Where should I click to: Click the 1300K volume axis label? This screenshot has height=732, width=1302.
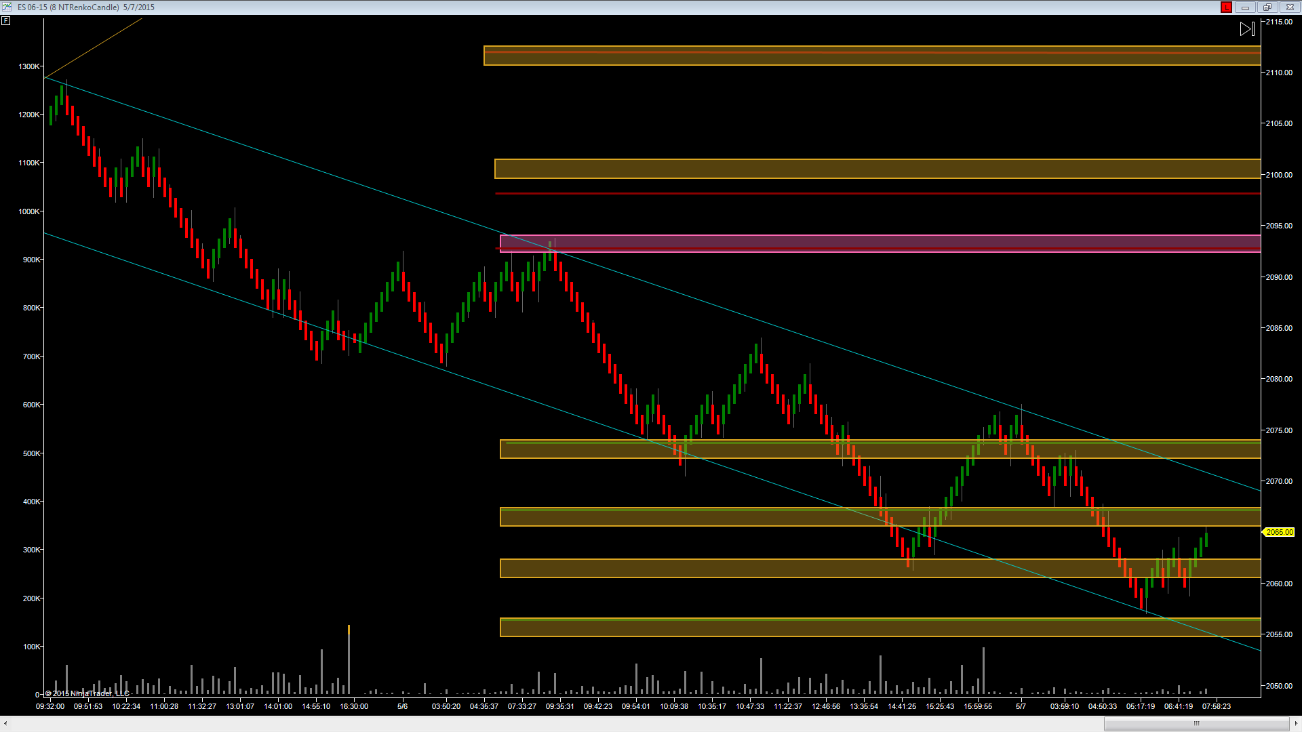pos(29,66)
